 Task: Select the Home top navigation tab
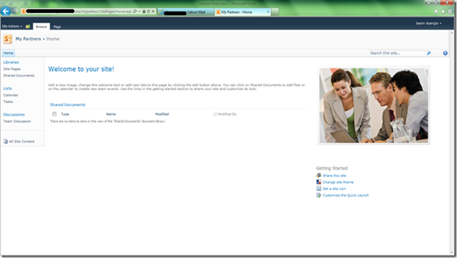(x=8, y=53)
